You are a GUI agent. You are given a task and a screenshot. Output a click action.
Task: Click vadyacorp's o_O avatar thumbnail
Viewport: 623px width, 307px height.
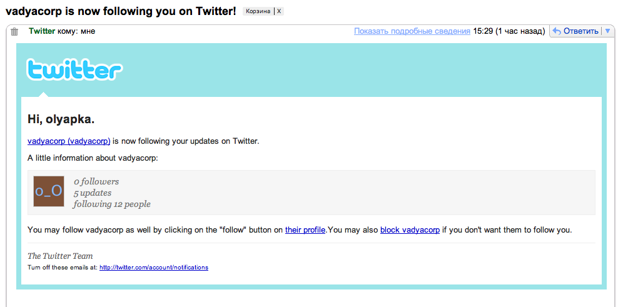(x=48, y=191)
